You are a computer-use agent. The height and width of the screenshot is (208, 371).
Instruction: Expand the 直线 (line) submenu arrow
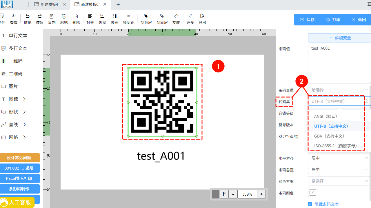(x=25, y=125)
